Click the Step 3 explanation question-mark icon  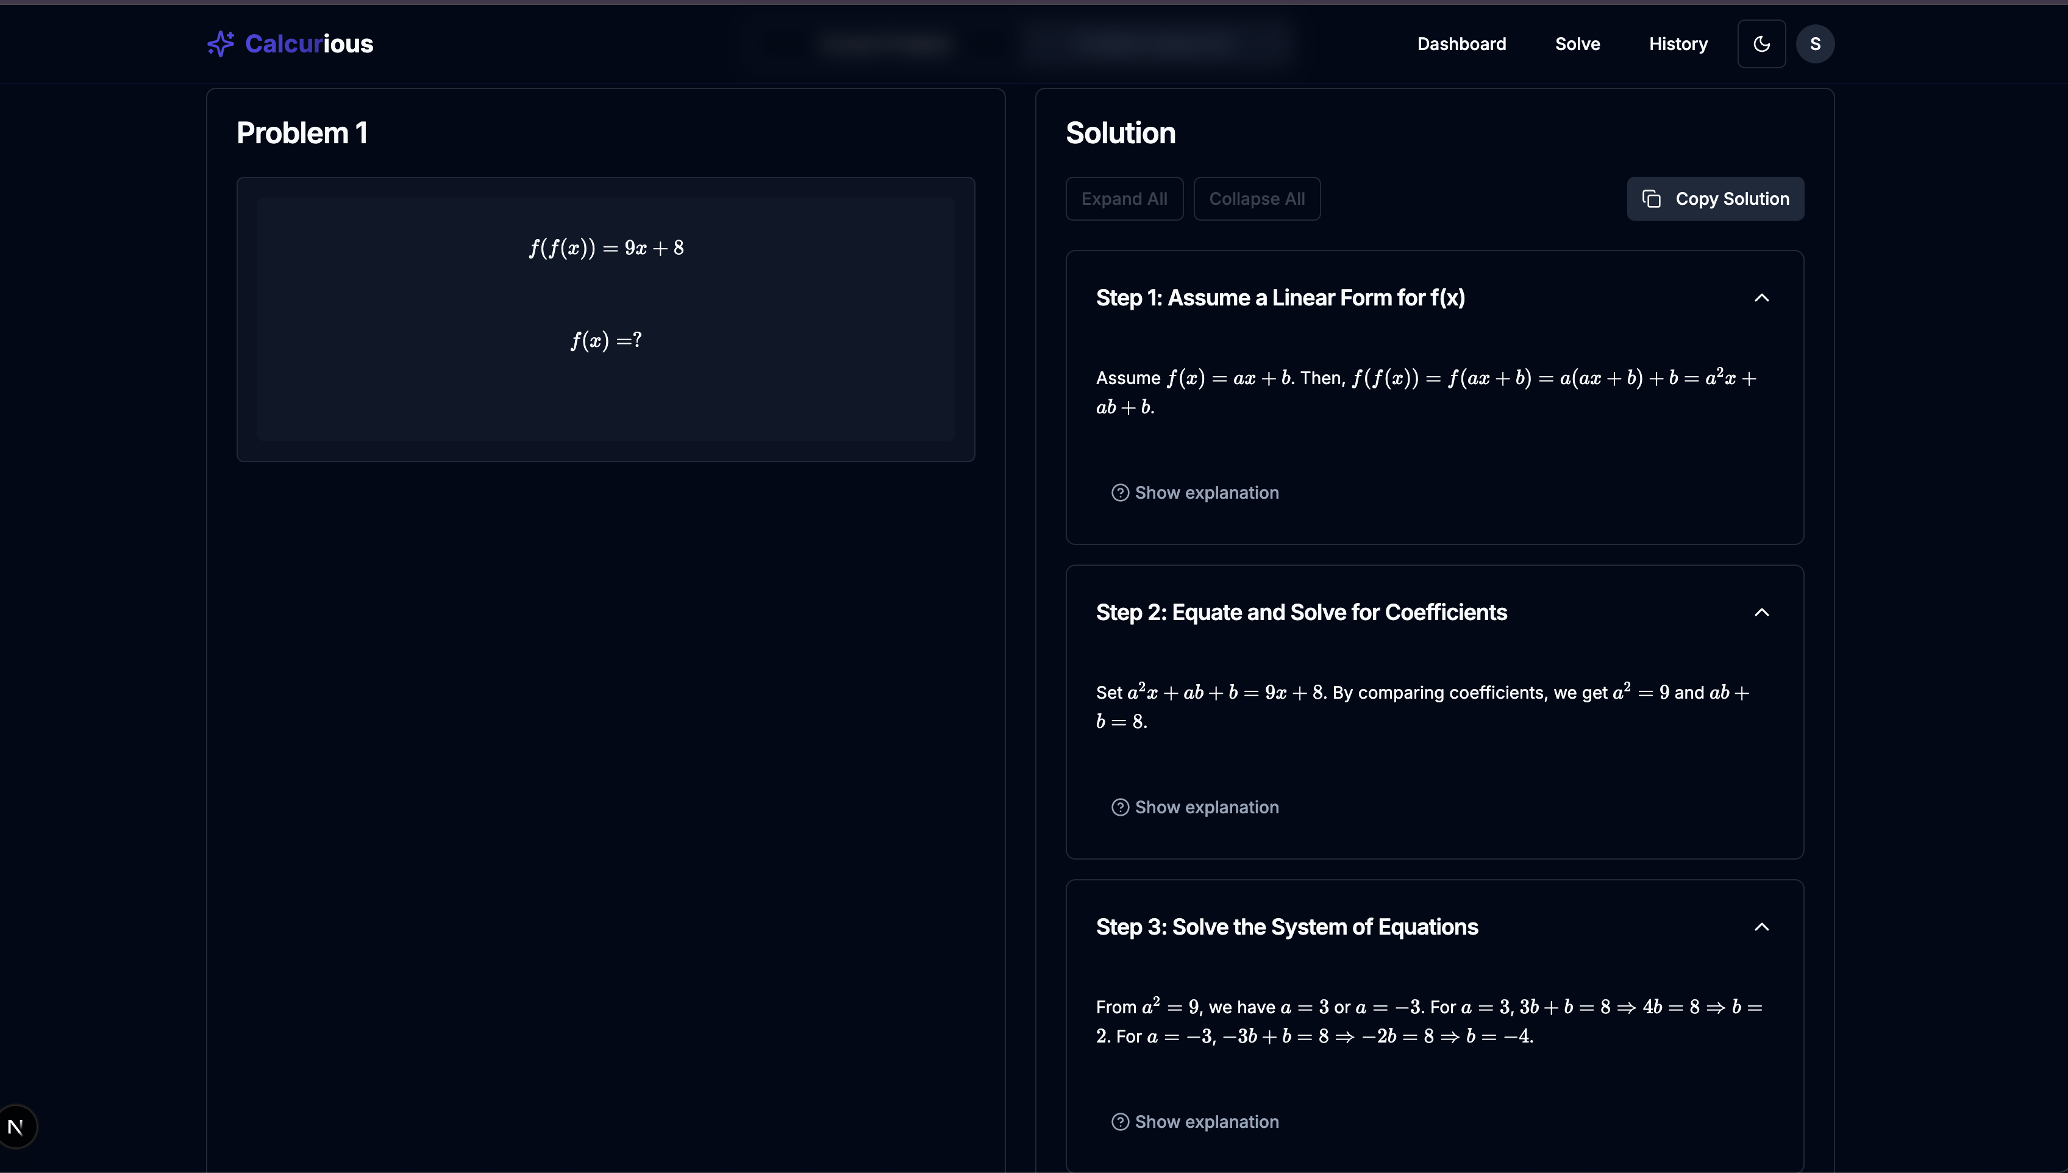point(1120,1121)
